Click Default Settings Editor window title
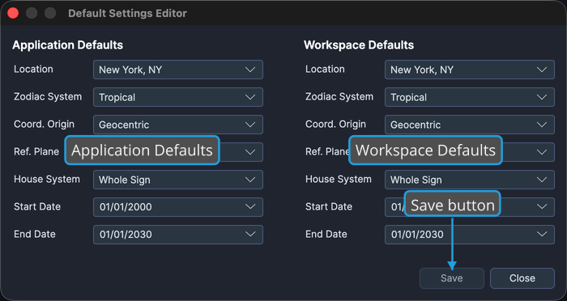567x301 pixels. click(127, 14)
